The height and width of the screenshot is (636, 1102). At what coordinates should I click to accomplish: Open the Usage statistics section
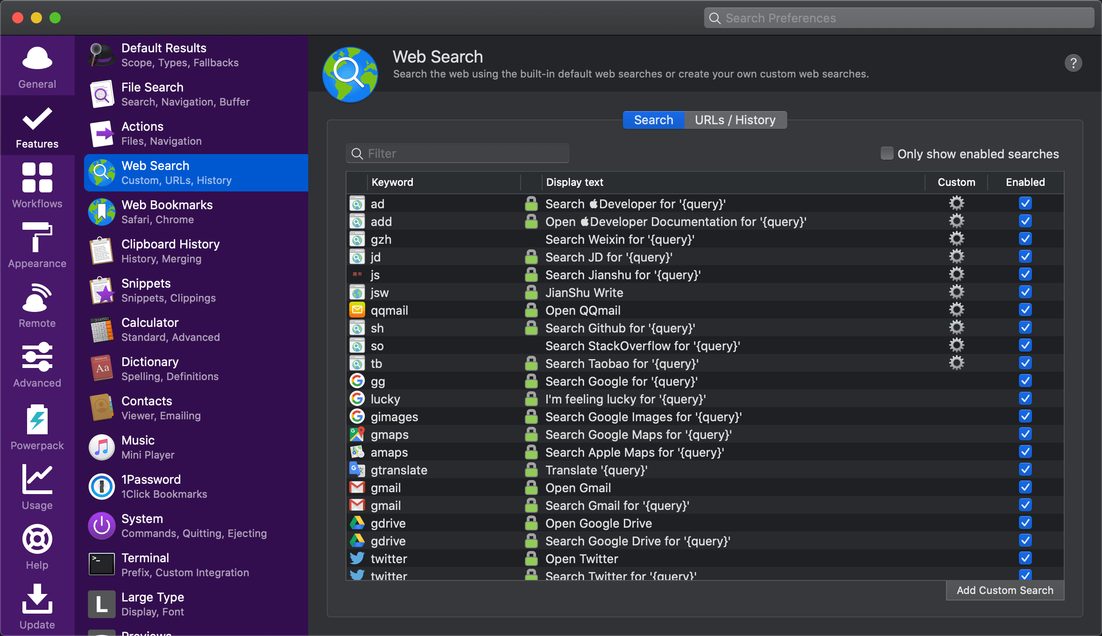pyautogui.click(x=37, y=487)
